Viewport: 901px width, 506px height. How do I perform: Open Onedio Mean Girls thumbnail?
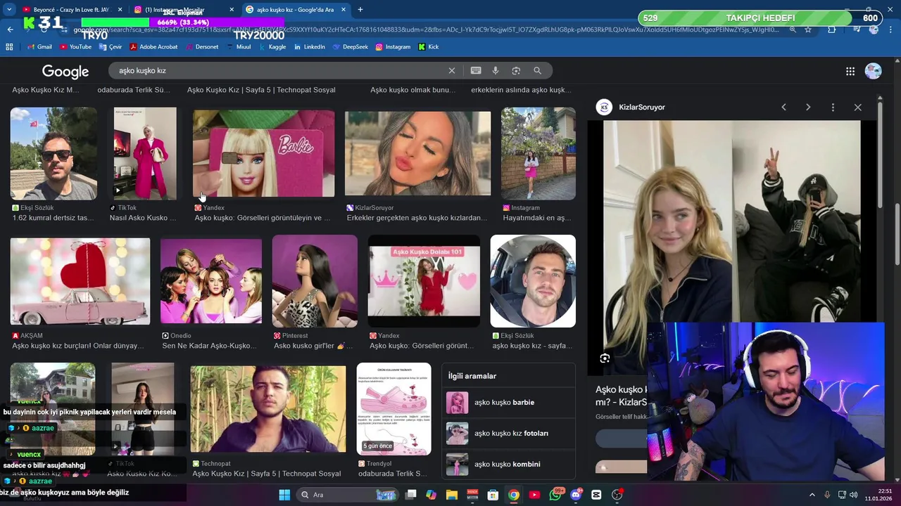coord(211,281)
